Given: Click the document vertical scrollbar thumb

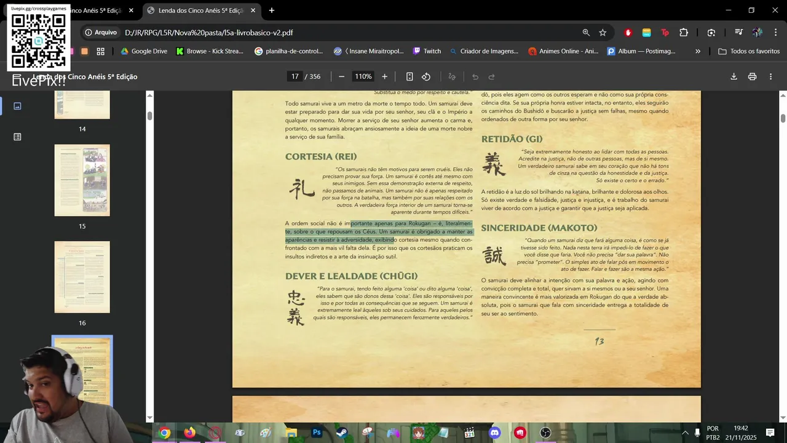Looking at the screenshot, I should (x=783, y=118).
